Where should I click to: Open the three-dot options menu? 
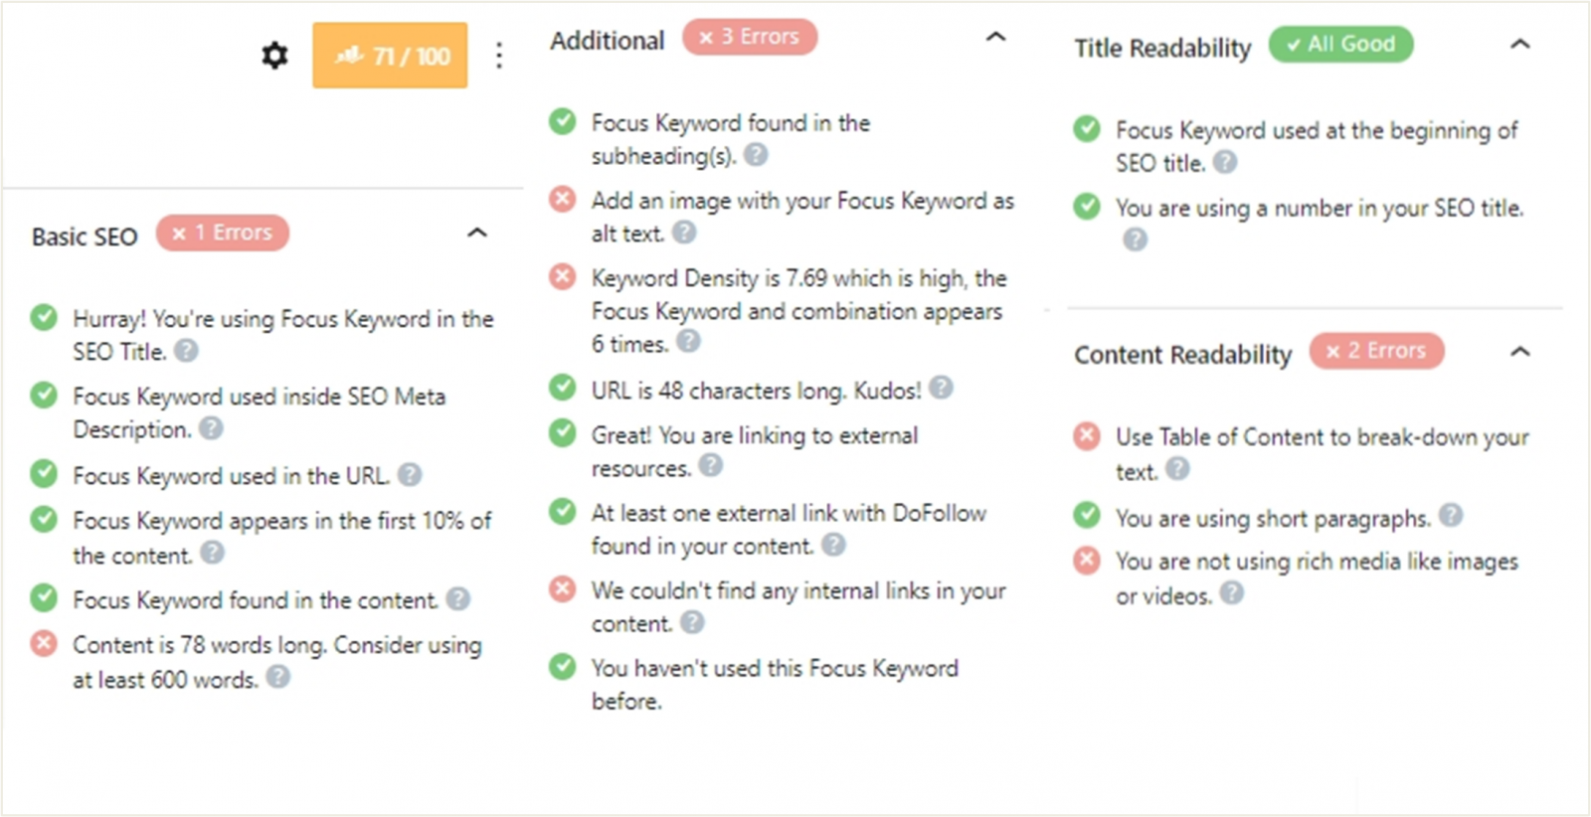click(x=499, y=56)
